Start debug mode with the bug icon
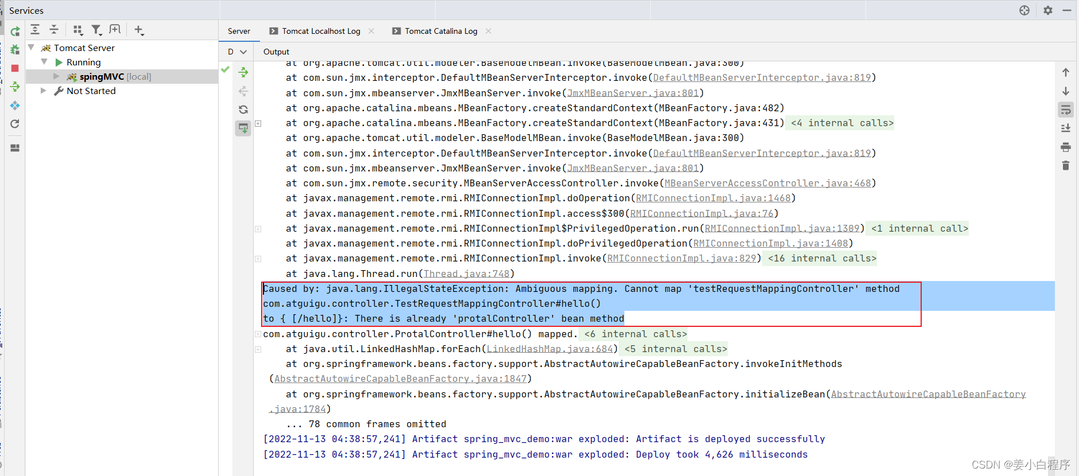Screen dimensions: 1079x476 tap(15, 50)
